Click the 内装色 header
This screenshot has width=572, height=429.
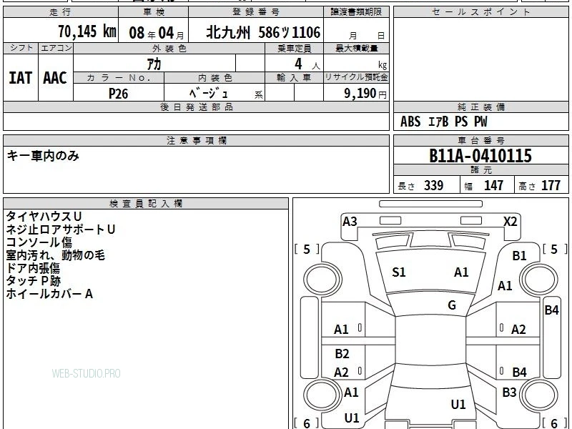pyautogui.click(x=214, y=78)
